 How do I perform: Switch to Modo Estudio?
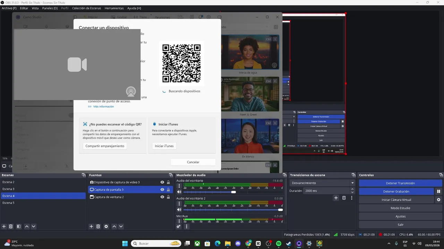pos(400,208)
